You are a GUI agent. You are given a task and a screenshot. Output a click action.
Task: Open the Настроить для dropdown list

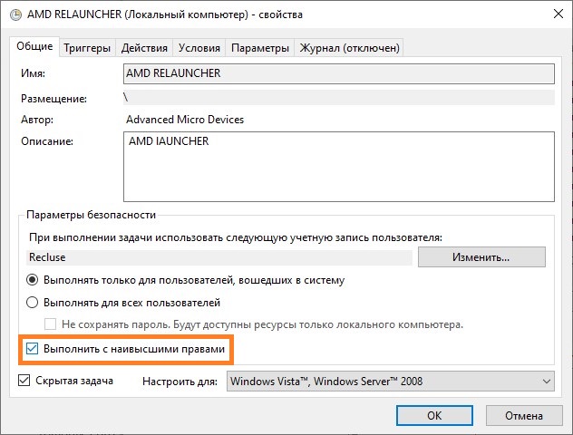390,382
